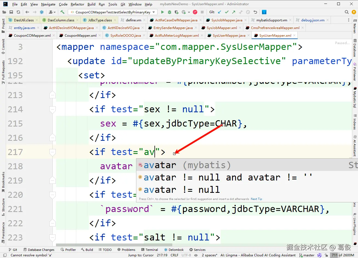Viewport: 358px width, 258px height.
Task: Close the SysUserMapper.xml tab
Action: (x=294, y=35)
